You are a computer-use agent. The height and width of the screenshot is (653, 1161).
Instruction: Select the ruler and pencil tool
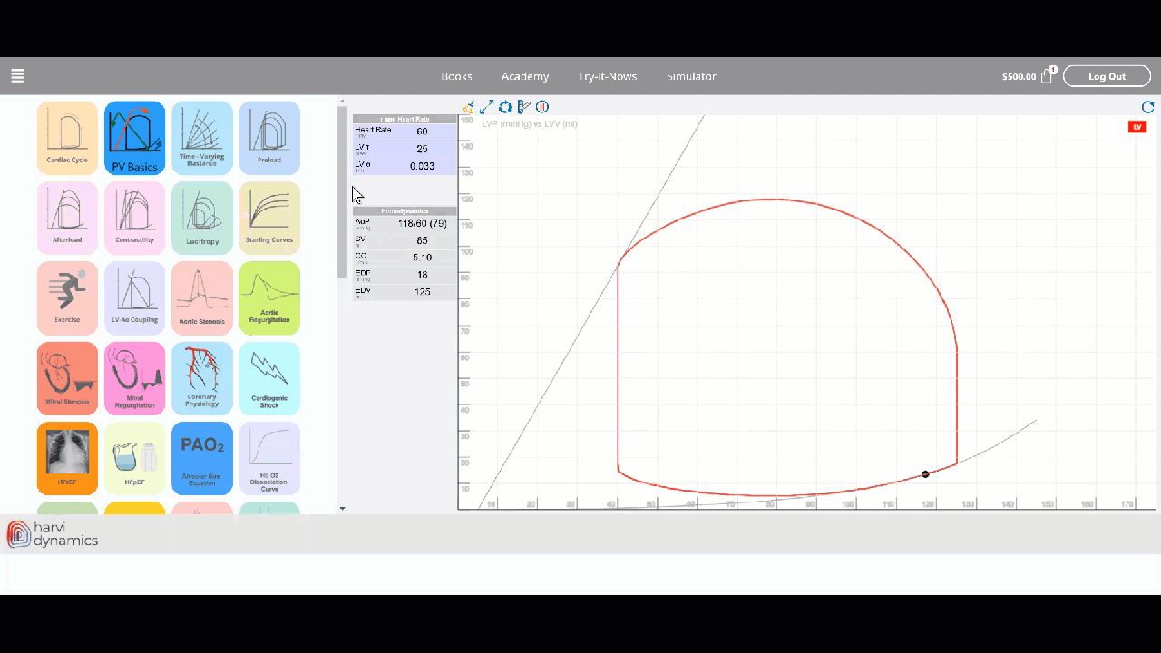pyautogui.click(x=523, y=107)
